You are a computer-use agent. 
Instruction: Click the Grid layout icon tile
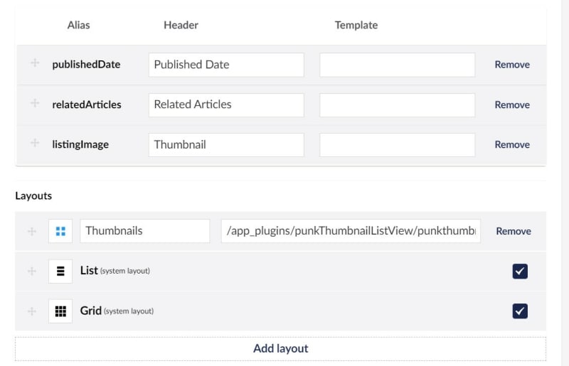[x=60, y=311]
